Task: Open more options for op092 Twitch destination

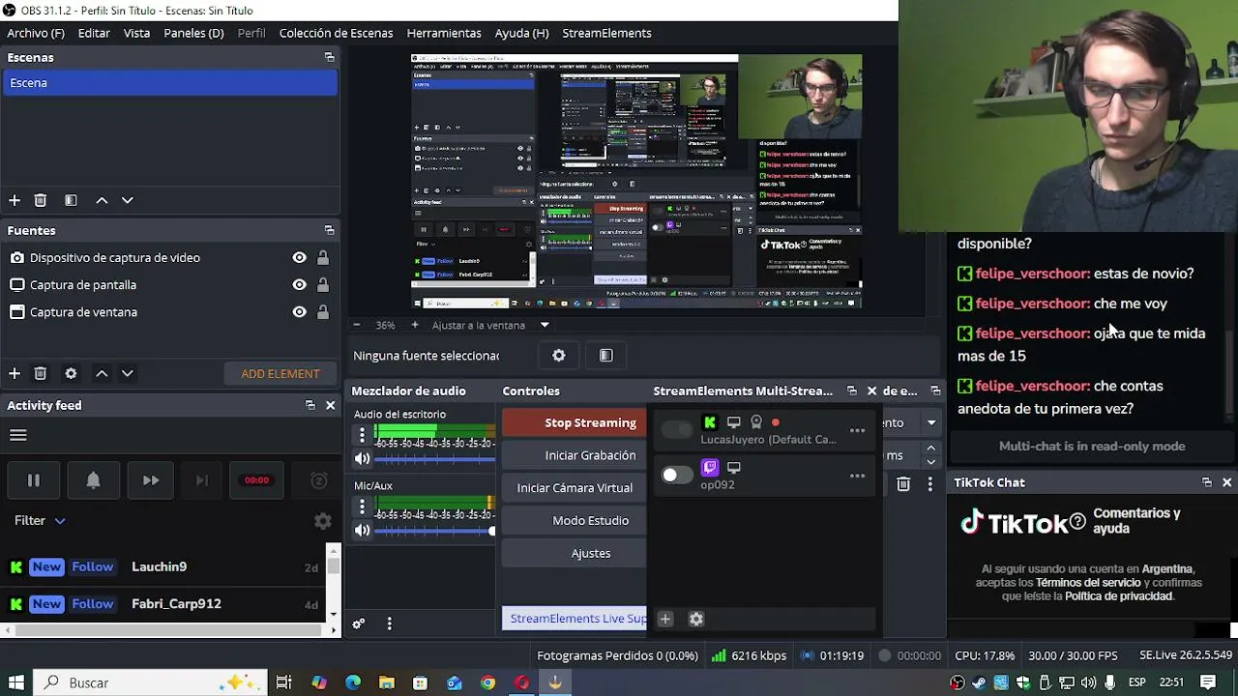Action: coord(857,476)
